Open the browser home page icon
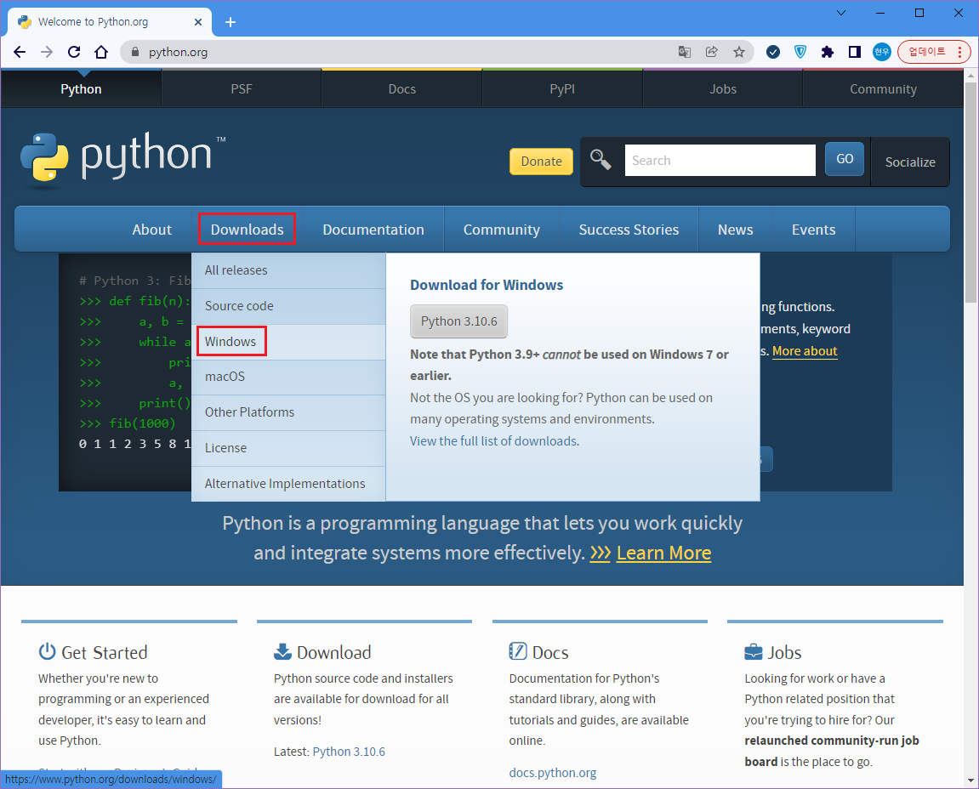This screenshot has height=789, width=979. (x=101, y=52)
